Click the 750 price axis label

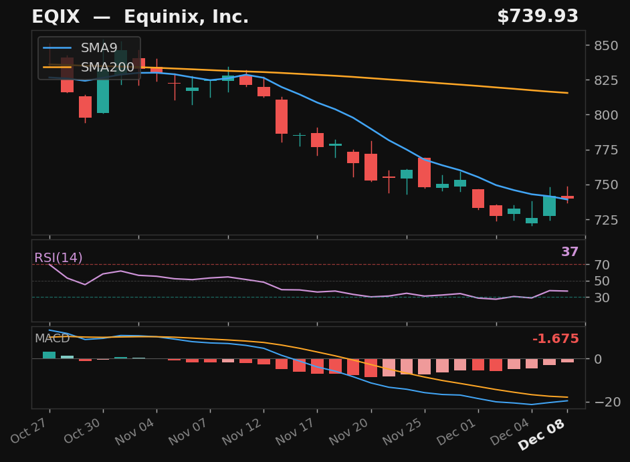coord(607,185)
